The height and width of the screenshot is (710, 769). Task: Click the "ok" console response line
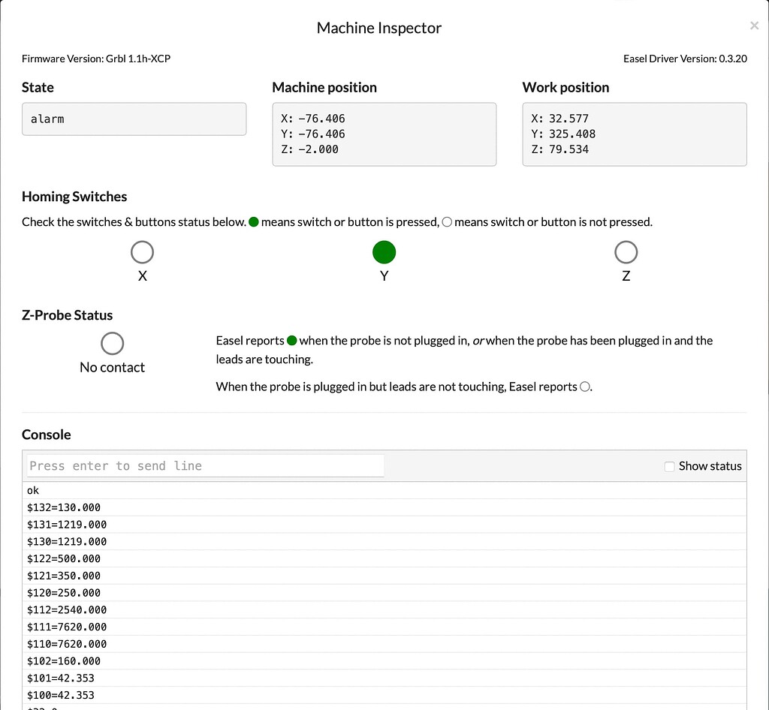click(33, 490)
